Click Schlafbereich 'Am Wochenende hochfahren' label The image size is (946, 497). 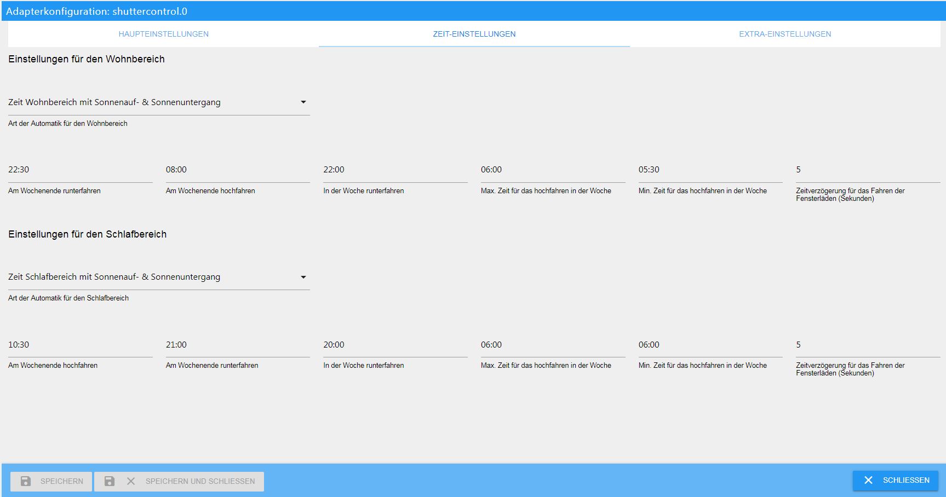click(x=53, y=366)
